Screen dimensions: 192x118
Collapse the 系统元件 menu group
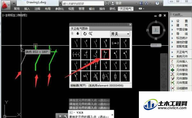[172, 57]
